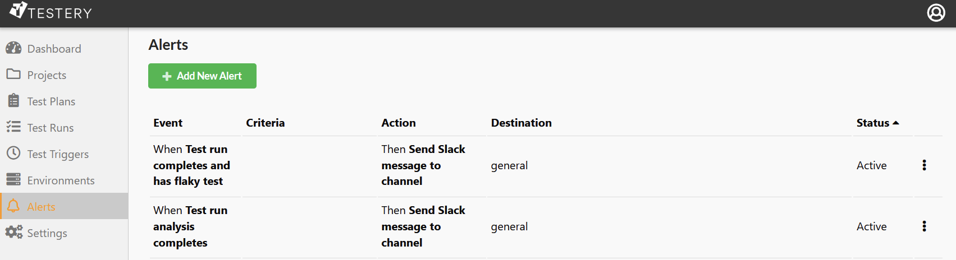Click the Add New Alert button
956x260 pixels.
tap(202, 76)
